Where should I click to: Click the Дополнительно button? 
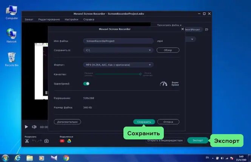(68, 122)
